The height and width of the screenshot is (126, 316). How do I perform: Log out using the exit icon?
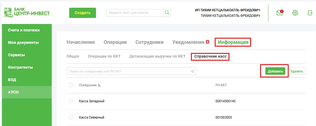click(x=310, y=13)
